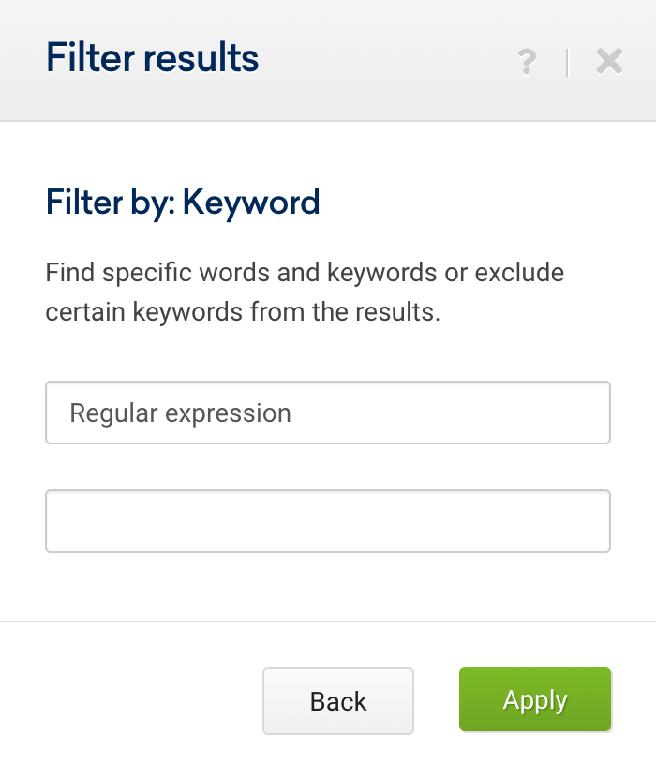The height and width of the screenshot is (780, 656).
Task: Click the gray question mark in header
Action: [527, 62]
